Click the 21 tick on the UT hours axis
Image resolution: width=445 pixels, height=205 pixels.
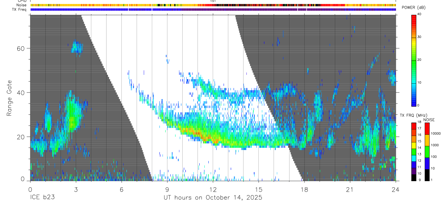(350, 189)
